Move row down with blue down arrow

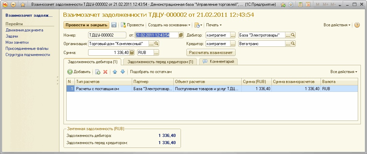123,72
